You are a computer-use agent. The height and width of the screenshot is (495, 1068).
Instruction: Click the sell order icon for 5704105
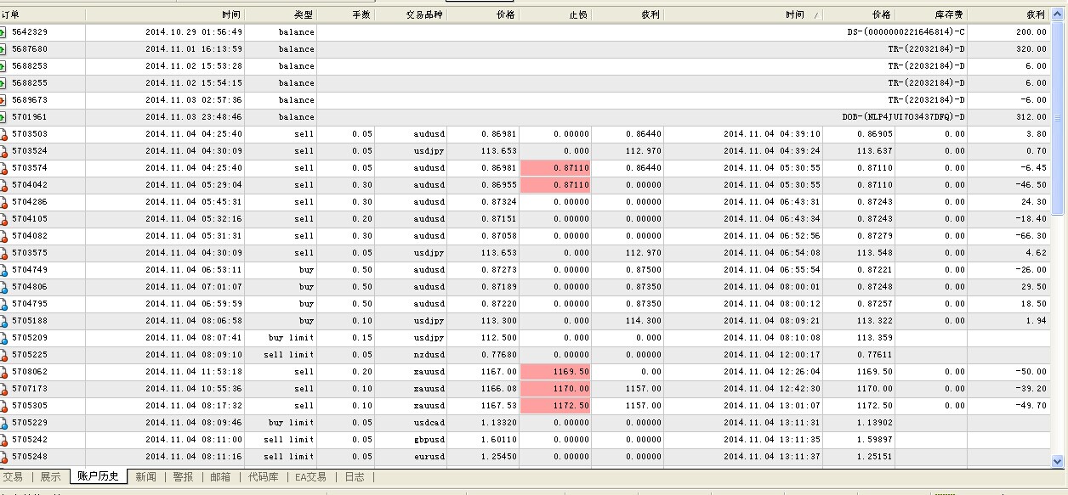(3, 219)
